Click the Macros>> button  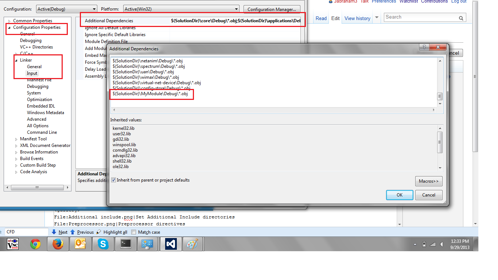coord(428,181)
